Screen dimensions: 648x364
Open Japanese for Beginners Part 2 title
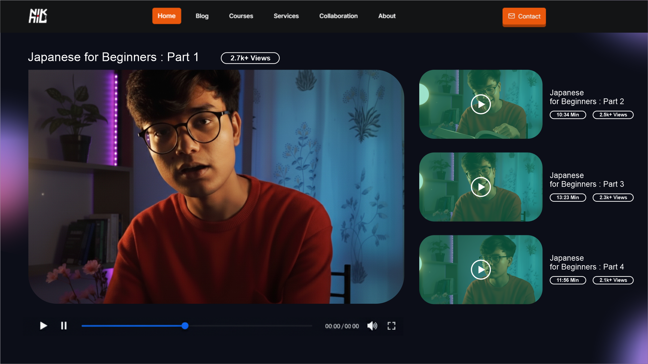(587, 97)
